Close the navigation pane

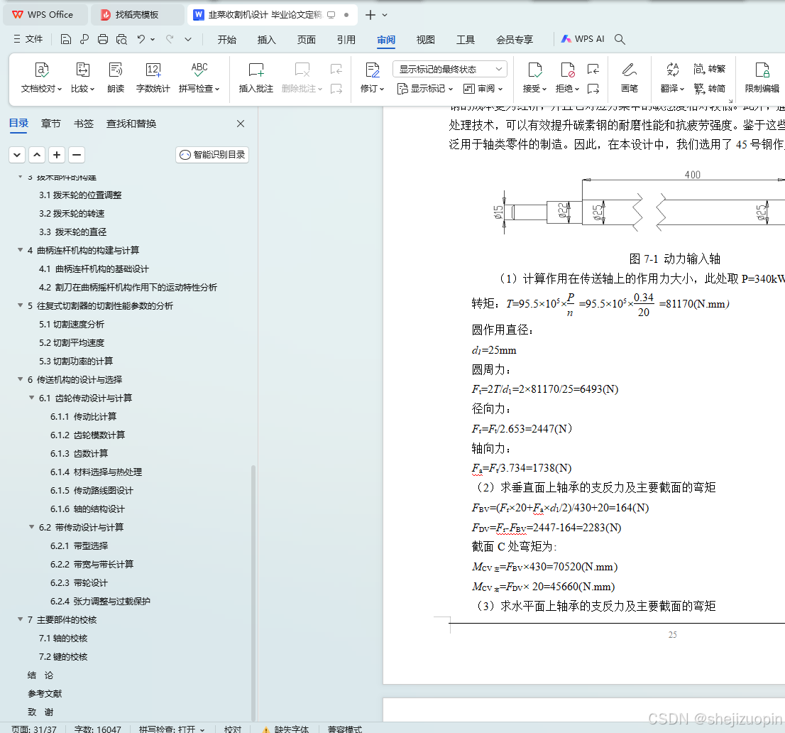pos(241,124)
